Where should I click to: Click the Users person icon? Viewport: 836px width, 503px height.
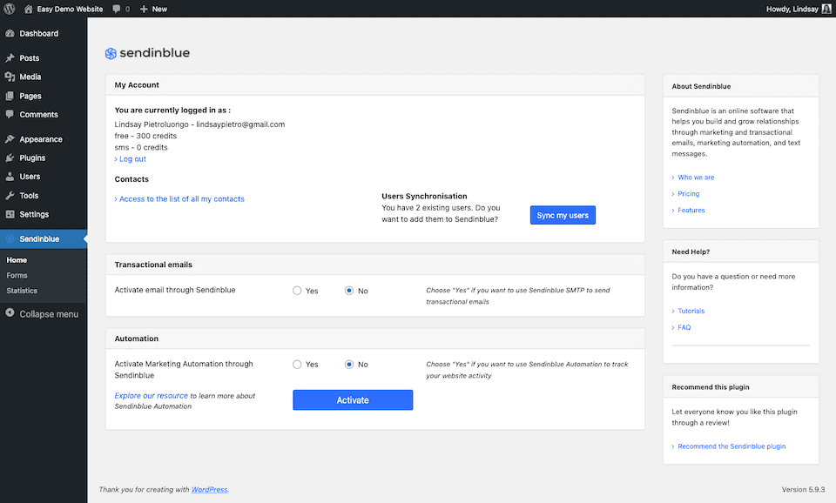coord(10,177)
